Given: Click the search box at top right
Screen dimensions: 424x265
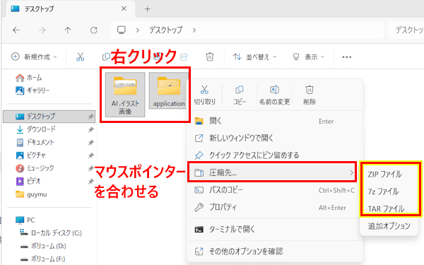Looking at the screenshot, I should [x=406, y=30].
